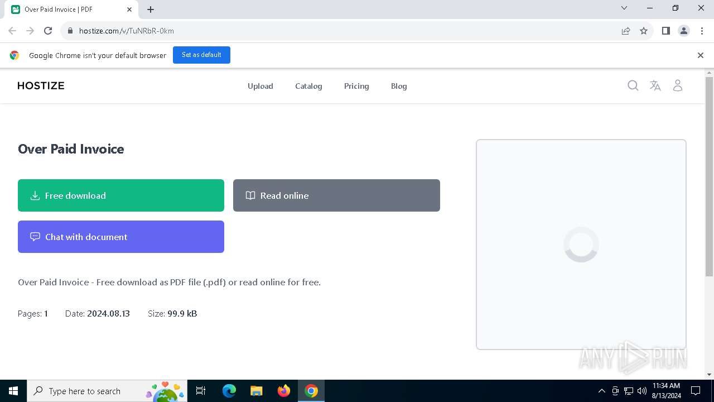Image resolution: width=714 pixels, height=402 pixels.
Task: Open the Windows Start menu
Action: point(13,391)
